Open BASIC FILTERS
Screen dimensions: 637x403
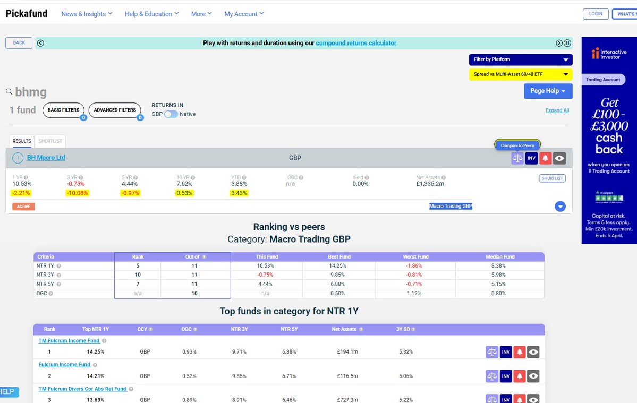63,110
